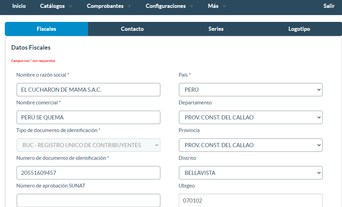Click the Provincia label
342x207 pixels.
[189, 130]
